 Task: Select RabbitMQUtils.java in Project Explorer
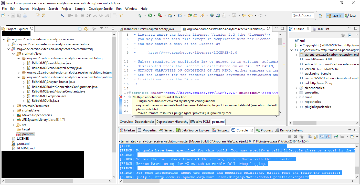(x=43, y=101)
